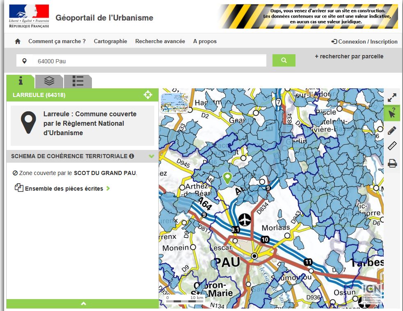The height and width of the screenshot is (311, 403).
Task: Switch to the layers tab
Action: (x=49, y=81)
